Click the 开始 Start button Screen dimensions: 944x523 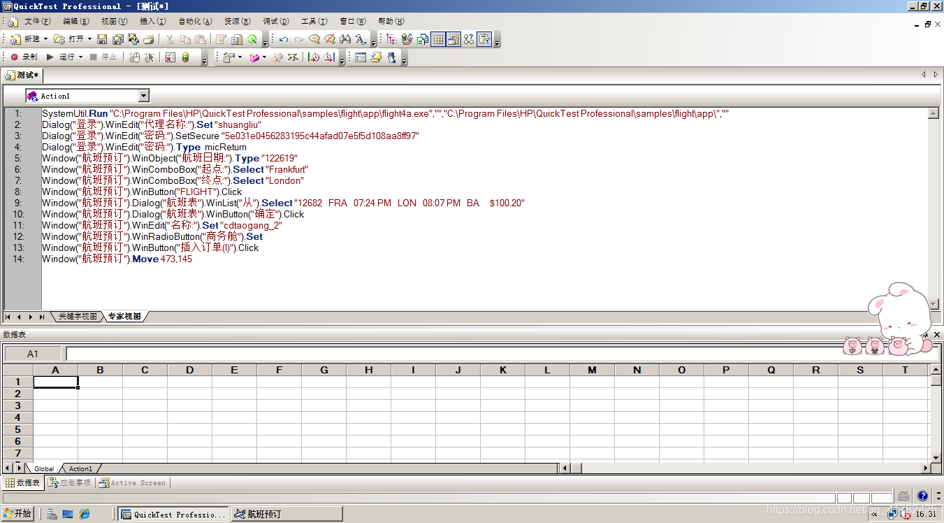[17, 514]
